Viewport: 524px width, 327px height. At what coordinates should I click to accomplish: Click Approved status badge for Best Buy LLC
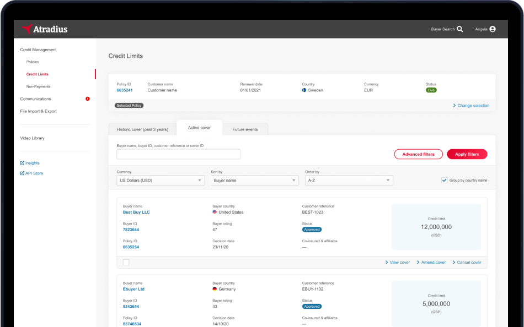tap(312, 230)
